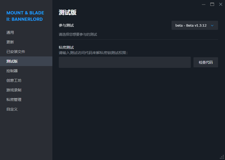Focus the beta access code input field
Screen dimensions: 225x160
(125, 62)
